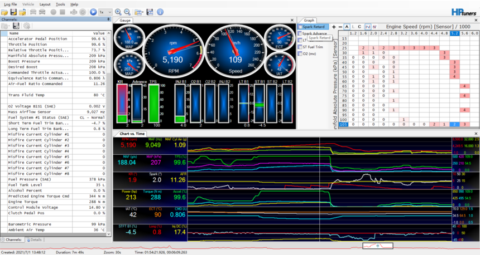The height and width of the screenshot is (255, 480).
Task: Toggle the L mode button in the Graph toolbar
Action: coord(353,27)
